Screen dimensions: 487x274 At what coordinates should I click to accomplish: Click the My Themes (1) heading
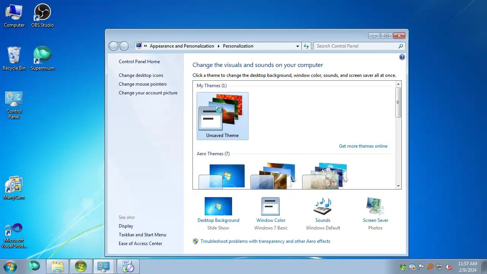pos(212,86)
